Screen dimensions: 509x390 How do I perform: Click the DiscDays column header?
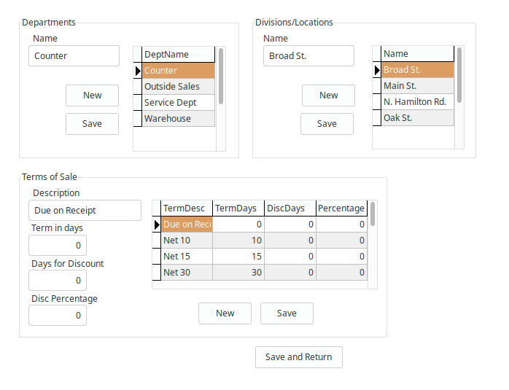[290, 208]
